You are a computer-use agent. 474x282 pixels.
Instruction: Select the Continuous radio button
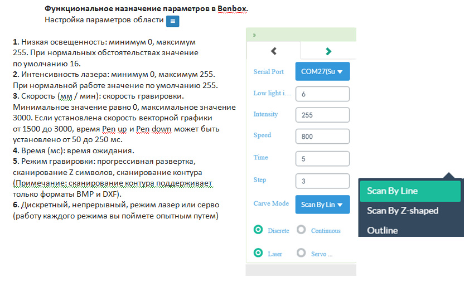click(x=301, y=230)
